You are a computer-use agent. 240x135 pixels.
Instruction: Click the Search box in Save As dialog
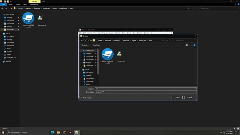click(x=183, y=40)
